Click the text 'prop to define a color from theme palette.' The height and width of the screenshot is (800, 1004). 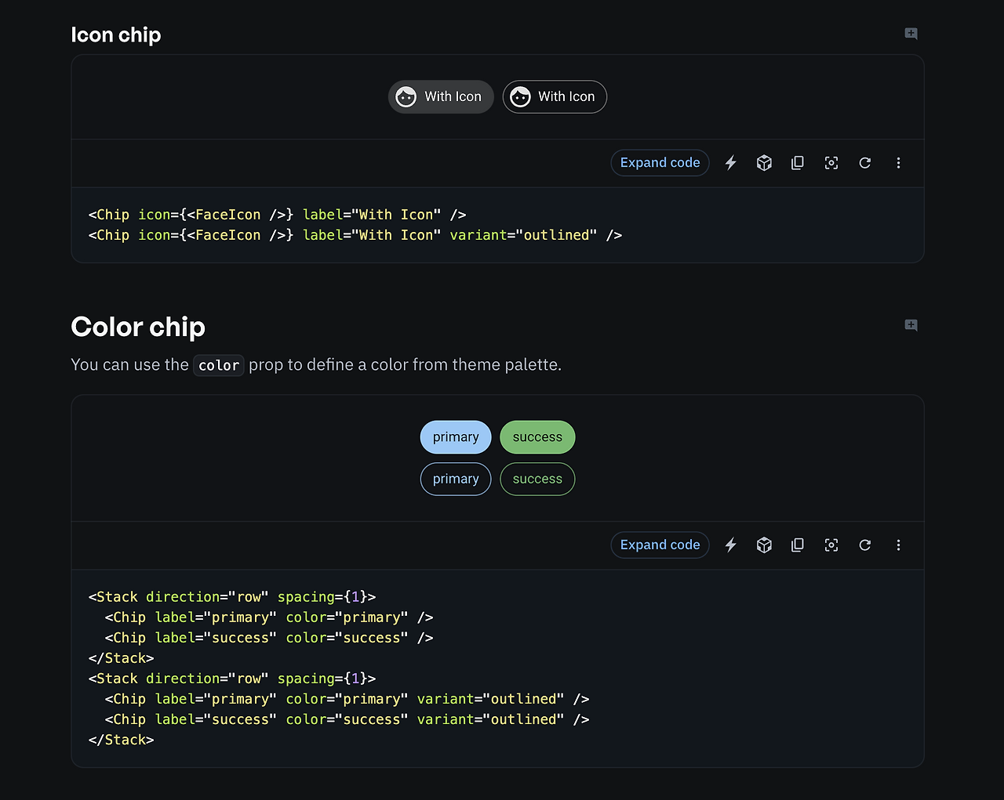tap(406, 365)
